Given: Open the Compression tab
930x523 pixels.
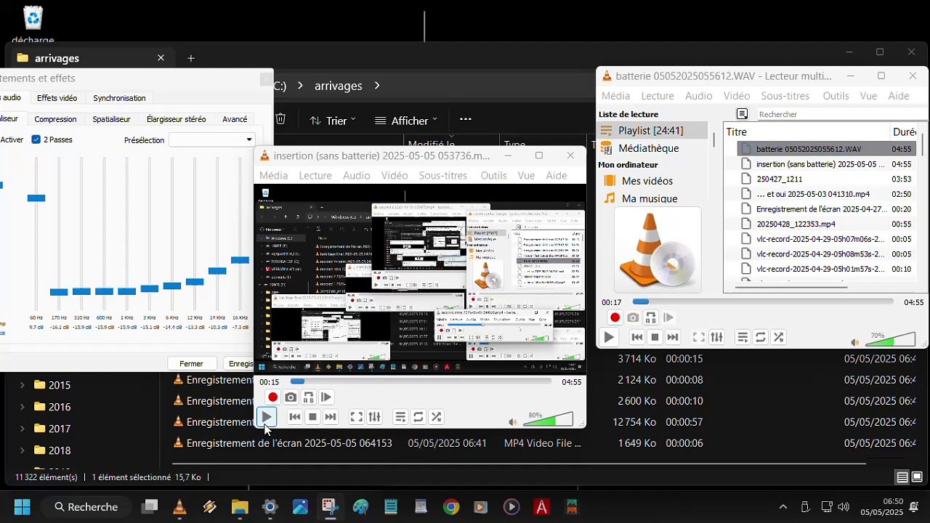Looking at the screenshot, I should 55,119.
